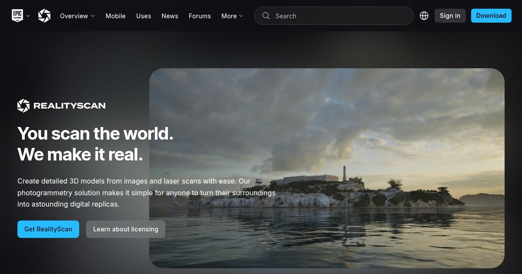
Task: Click the magnifying glass search icon
Action: pyautogui.click(x=266, y=16)
